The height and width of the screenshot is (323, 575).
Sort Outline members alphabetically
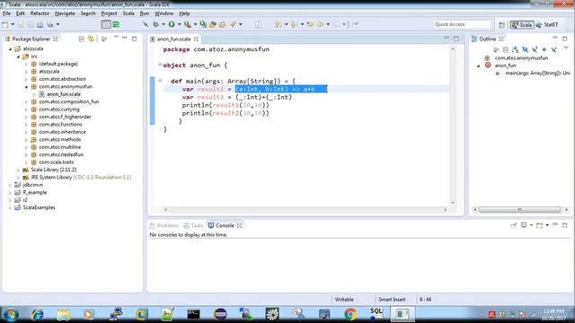coord(515,49)
